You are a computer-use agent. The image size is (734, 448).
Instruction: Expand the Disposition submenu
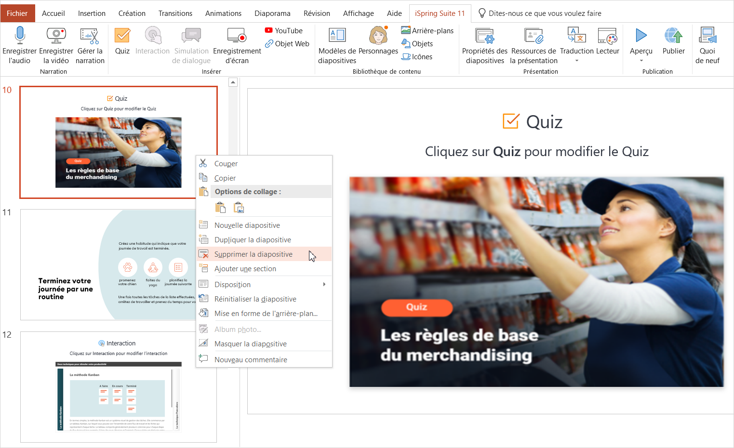click(324, 285)
